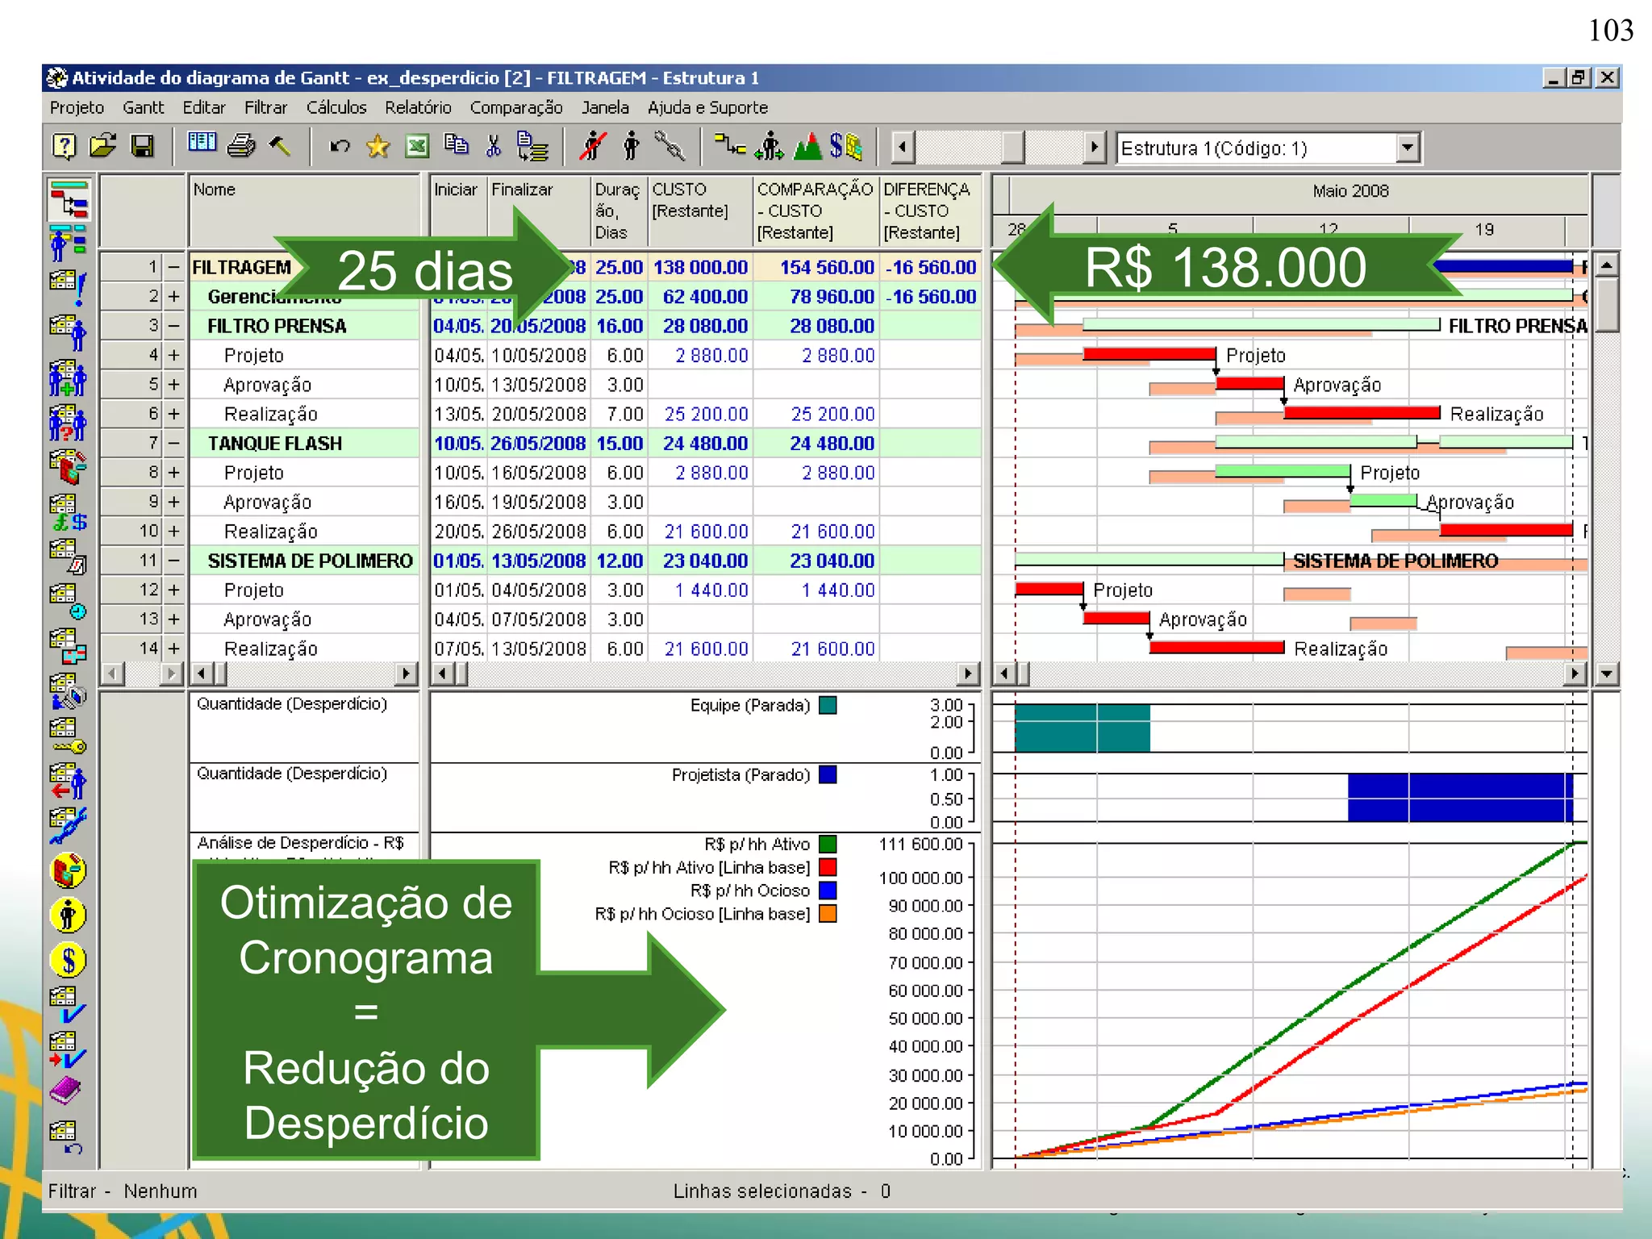This screenshot has width=1652, height=1239.
Task: Collapse the FILTRAGEM row with minus toggle
Action: click(173, 267)
